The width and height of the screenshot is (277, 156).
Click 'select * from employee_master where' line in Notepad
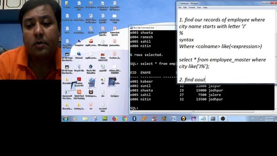click(x=222, y=60)
